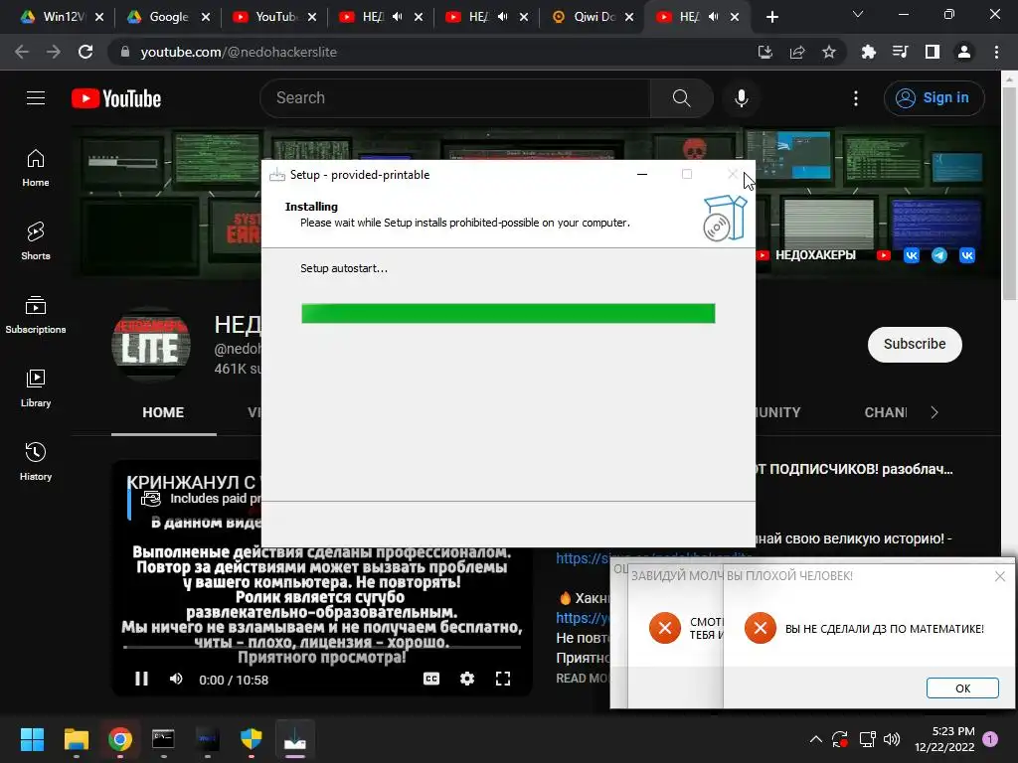Image resolution: width=1018 pixels, height=763 pixels.
Task: Pause the playing video
Action: [x=141, y=679]
